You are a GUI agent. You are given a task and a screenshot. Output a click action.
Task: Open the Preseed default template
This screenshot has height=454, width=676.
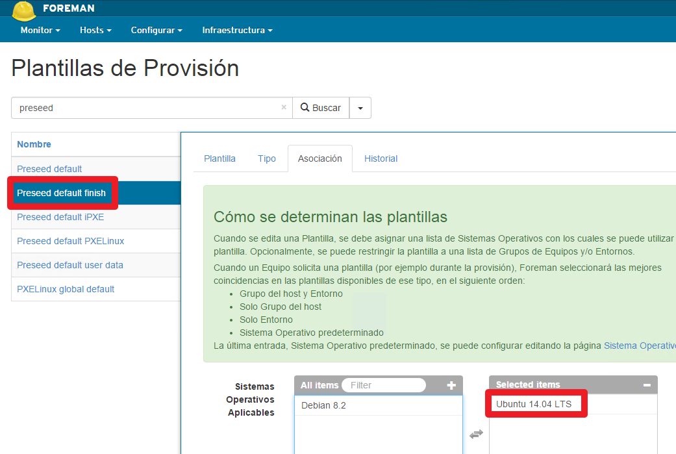[49, 169]
